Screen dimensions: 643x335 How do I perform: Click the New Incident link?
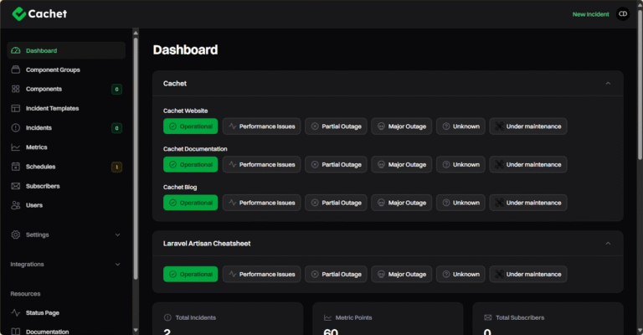click(590, 14)
